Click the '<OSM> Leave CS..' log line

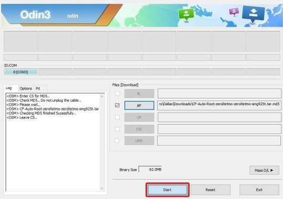pos(22,117)
